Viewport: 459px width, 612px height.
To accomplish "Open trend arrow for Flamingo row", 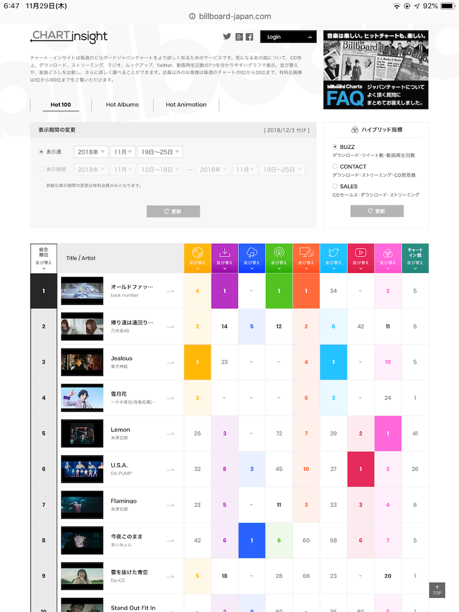I will pos(170,505).
